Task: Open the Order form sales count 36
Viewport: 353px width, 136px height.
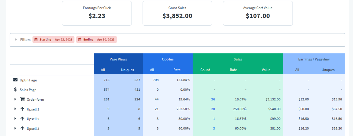Action: point(213,99)
